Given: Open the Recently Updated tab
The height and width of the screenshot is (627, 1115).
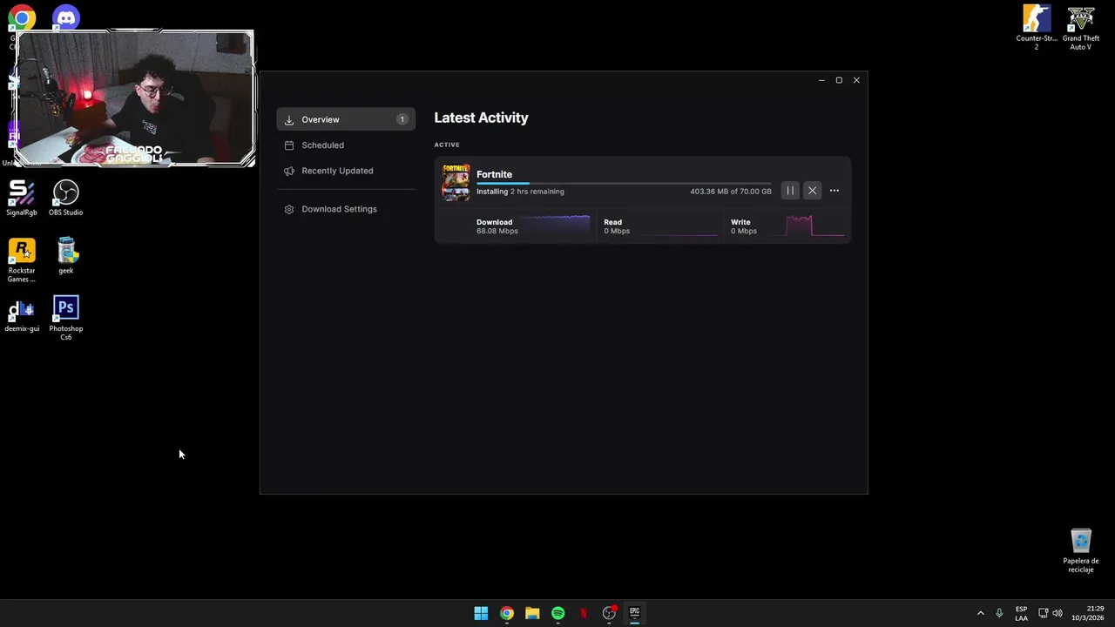Looking at the screenshot, I should coord(346,171).
